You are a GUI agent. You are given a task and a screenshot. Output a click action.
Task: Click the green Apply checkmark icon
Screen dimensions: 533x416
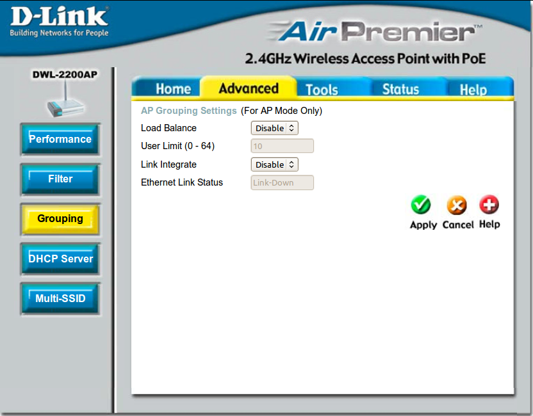[421, 205]
